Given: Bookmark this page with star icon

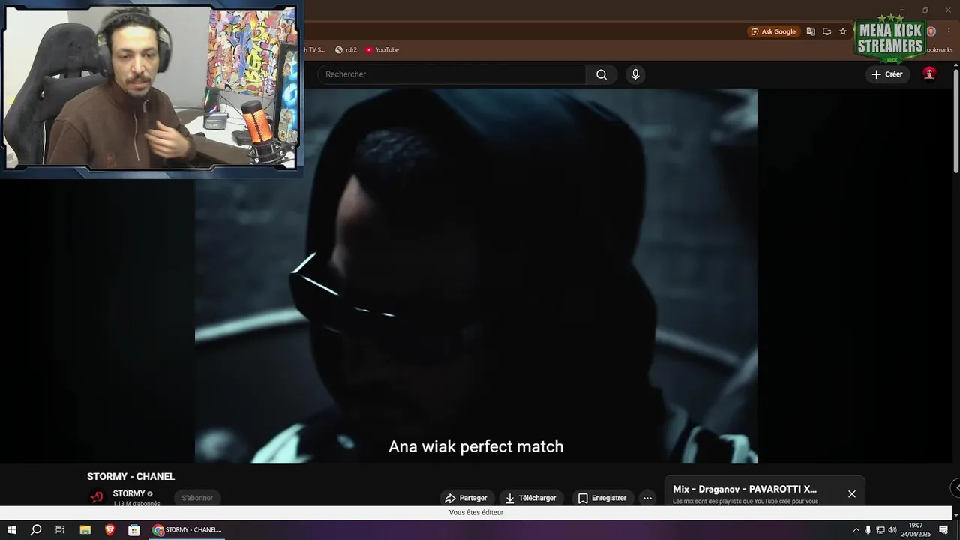Looking at the screenshot, I should point(843,31).
